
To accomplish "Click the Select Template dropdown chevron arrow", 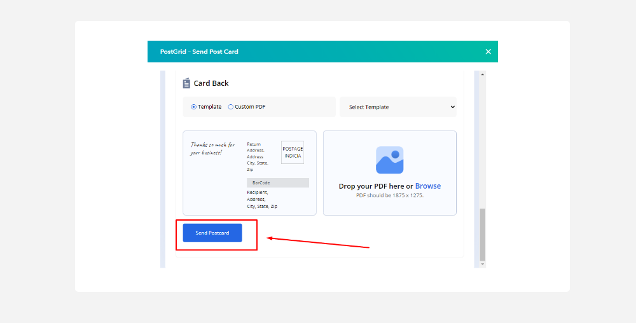I will point(452,107).
